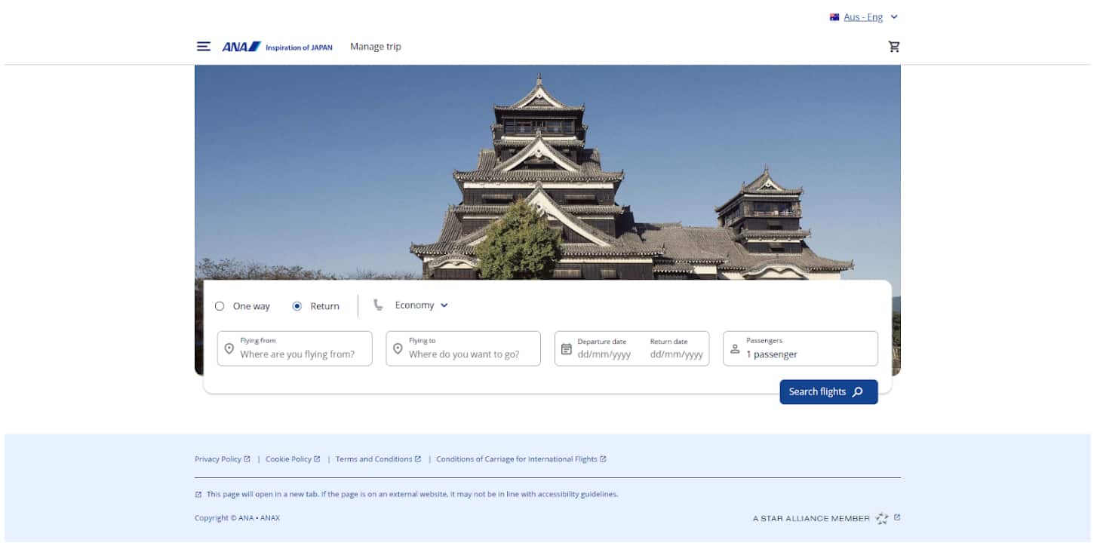Select the One way trip option
This screenshot has width=1094, height=552.
(220, 305)
